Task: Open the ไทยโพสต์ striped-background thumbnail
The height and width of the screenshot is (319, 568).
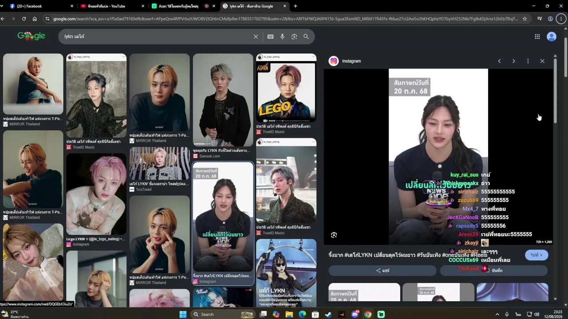Action: [x=159, y=163]
